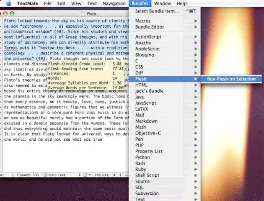Open the Java bundle entry
This screenshot has width=264, height=201.
pyautogui.click(x=165, y=97)
